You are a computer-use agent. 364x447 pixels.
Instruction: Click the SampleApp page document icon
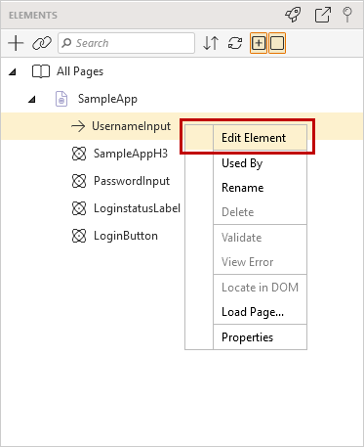pos(61,99)
